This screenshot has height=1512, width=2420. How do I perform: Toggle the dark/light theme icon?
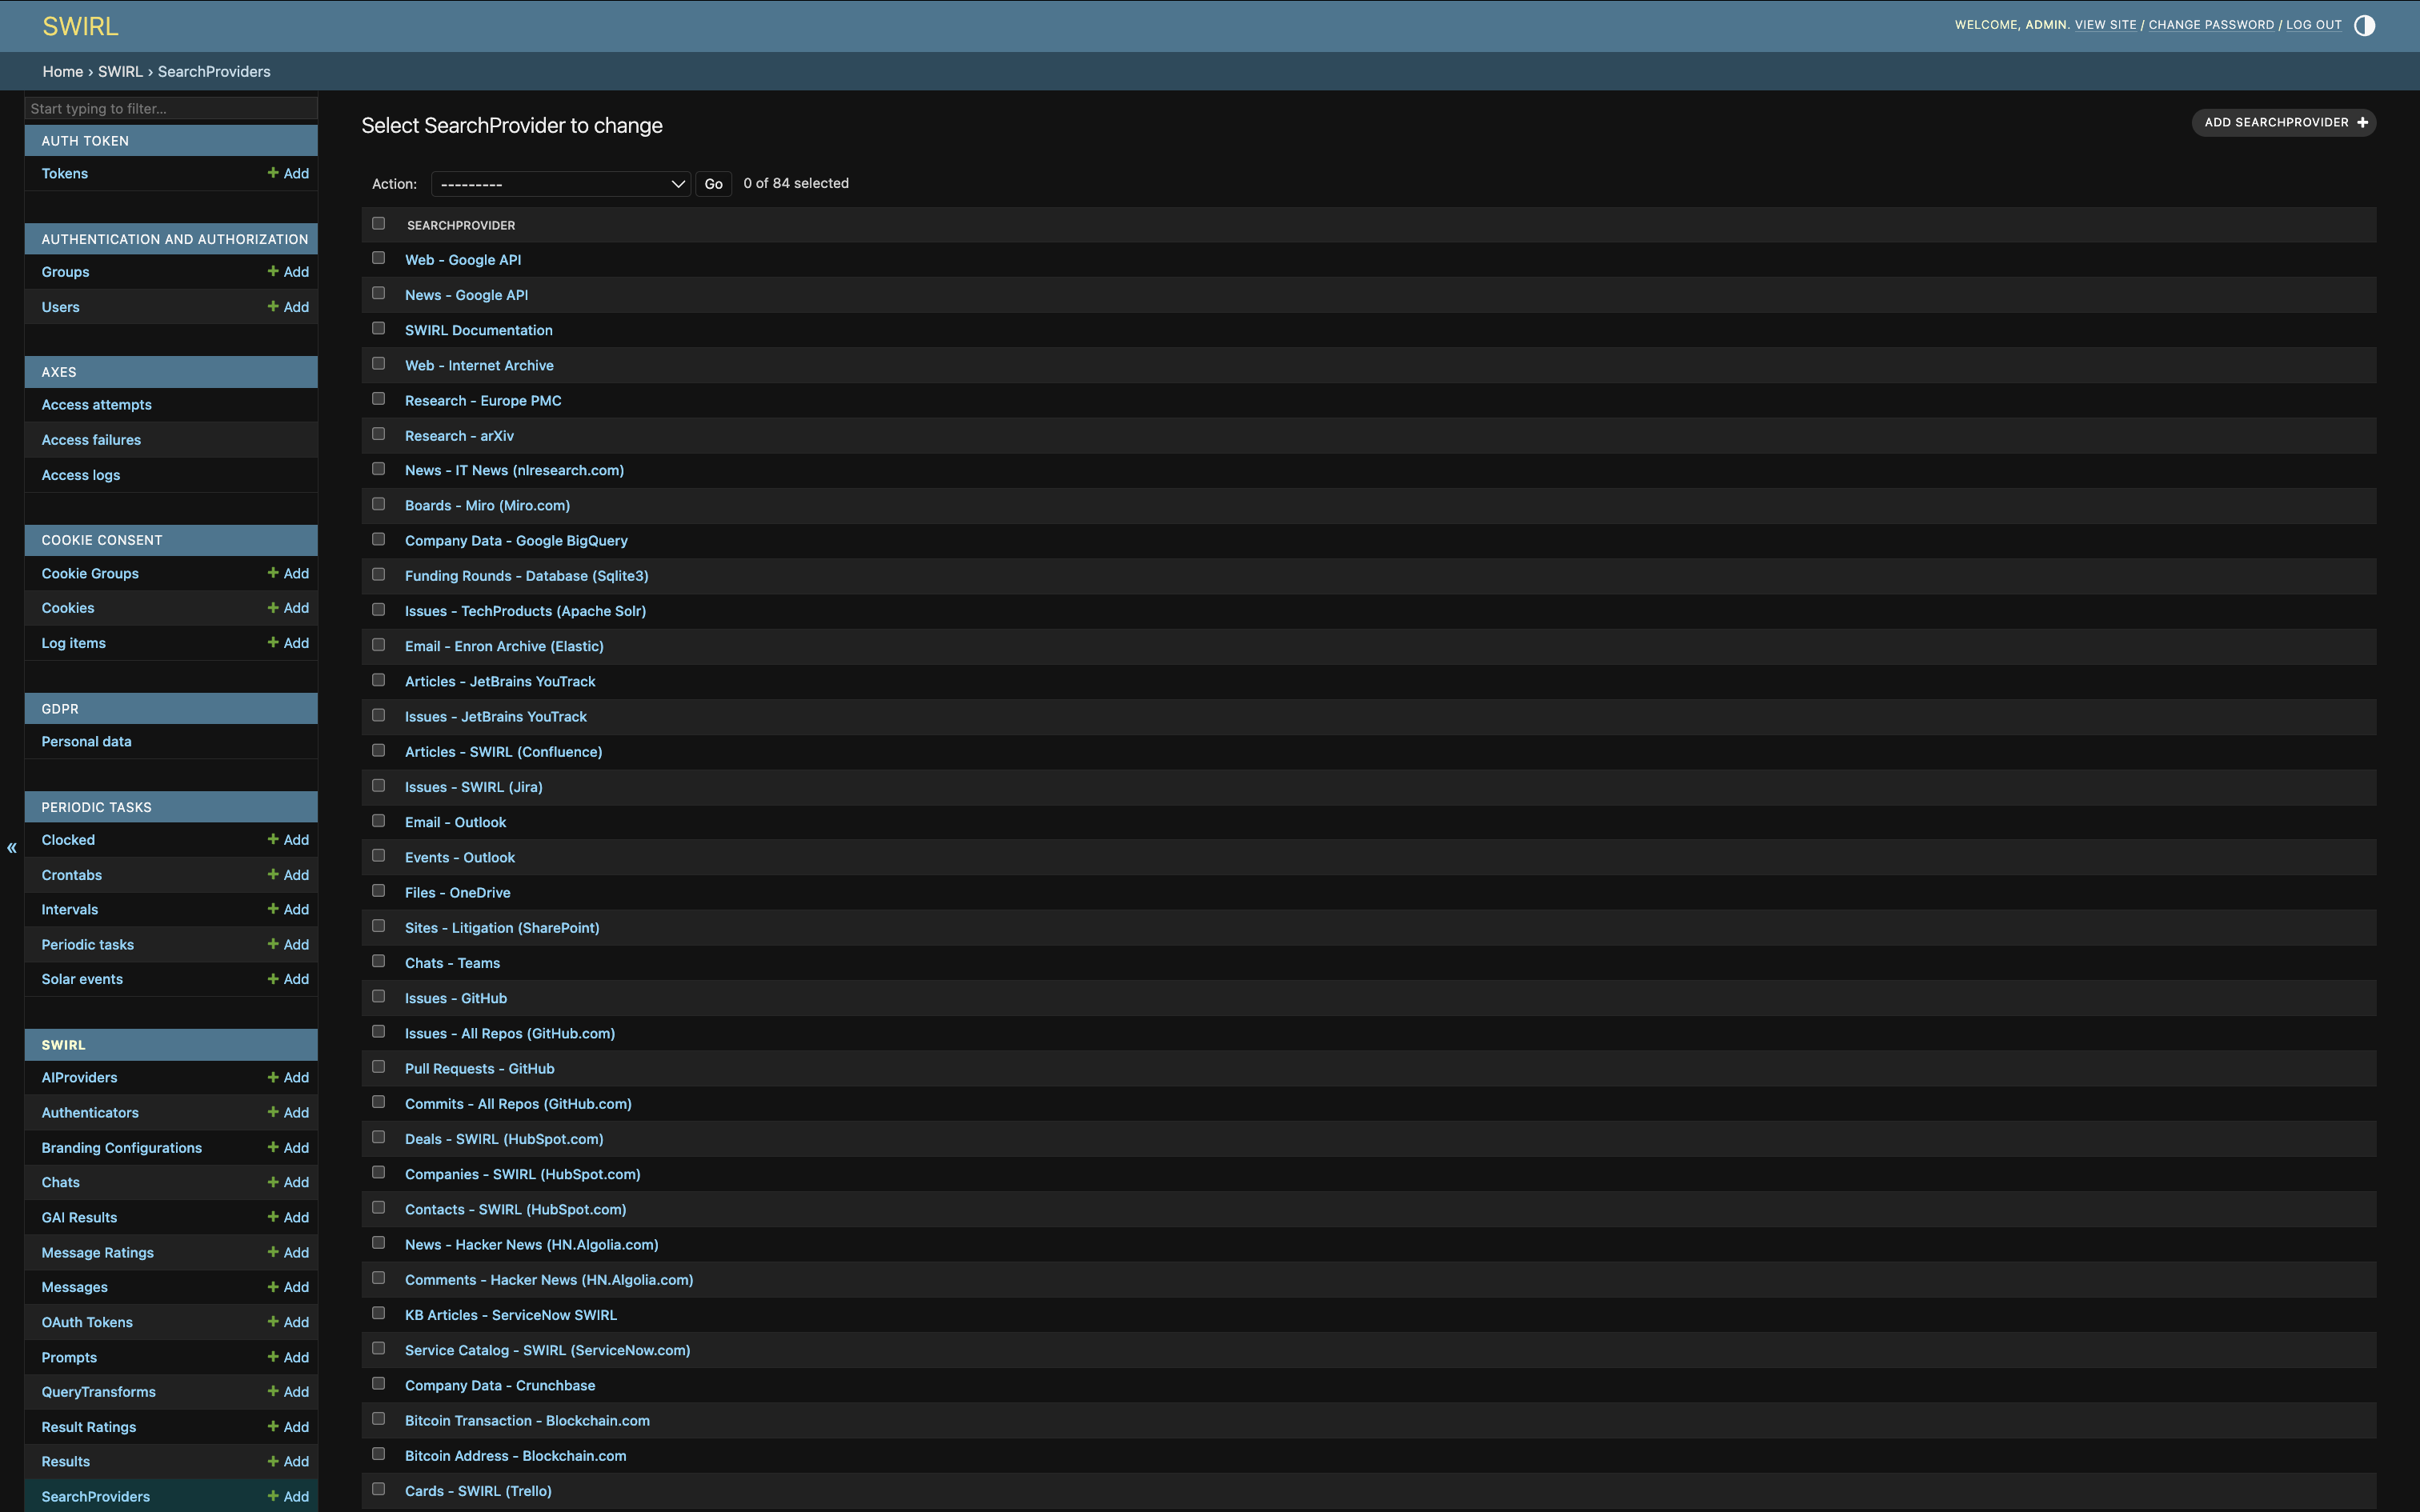coord(2363,25)
